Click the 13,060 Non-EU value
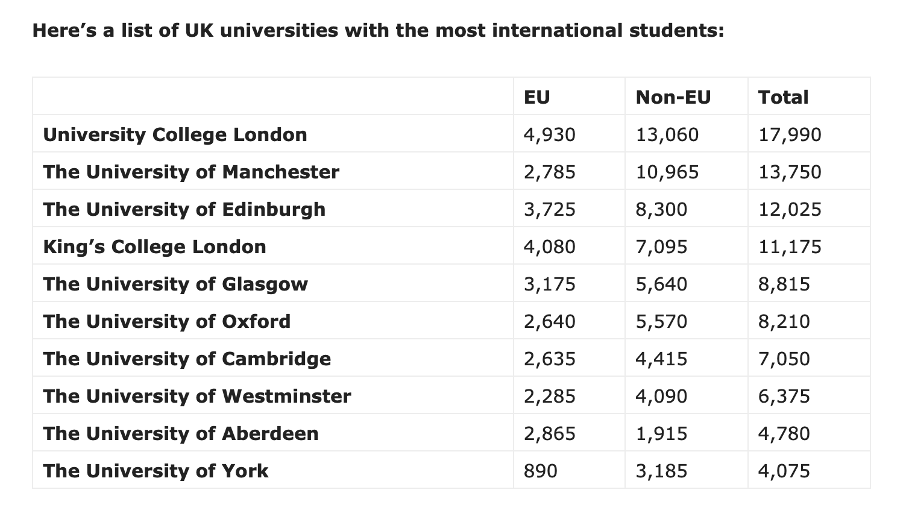Viewport: 909px width, 522px height. (667, 134)
